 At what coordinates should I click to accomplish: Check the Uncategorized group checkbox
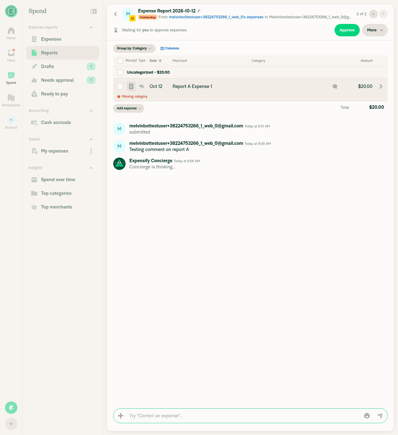[x=120, y=72]
